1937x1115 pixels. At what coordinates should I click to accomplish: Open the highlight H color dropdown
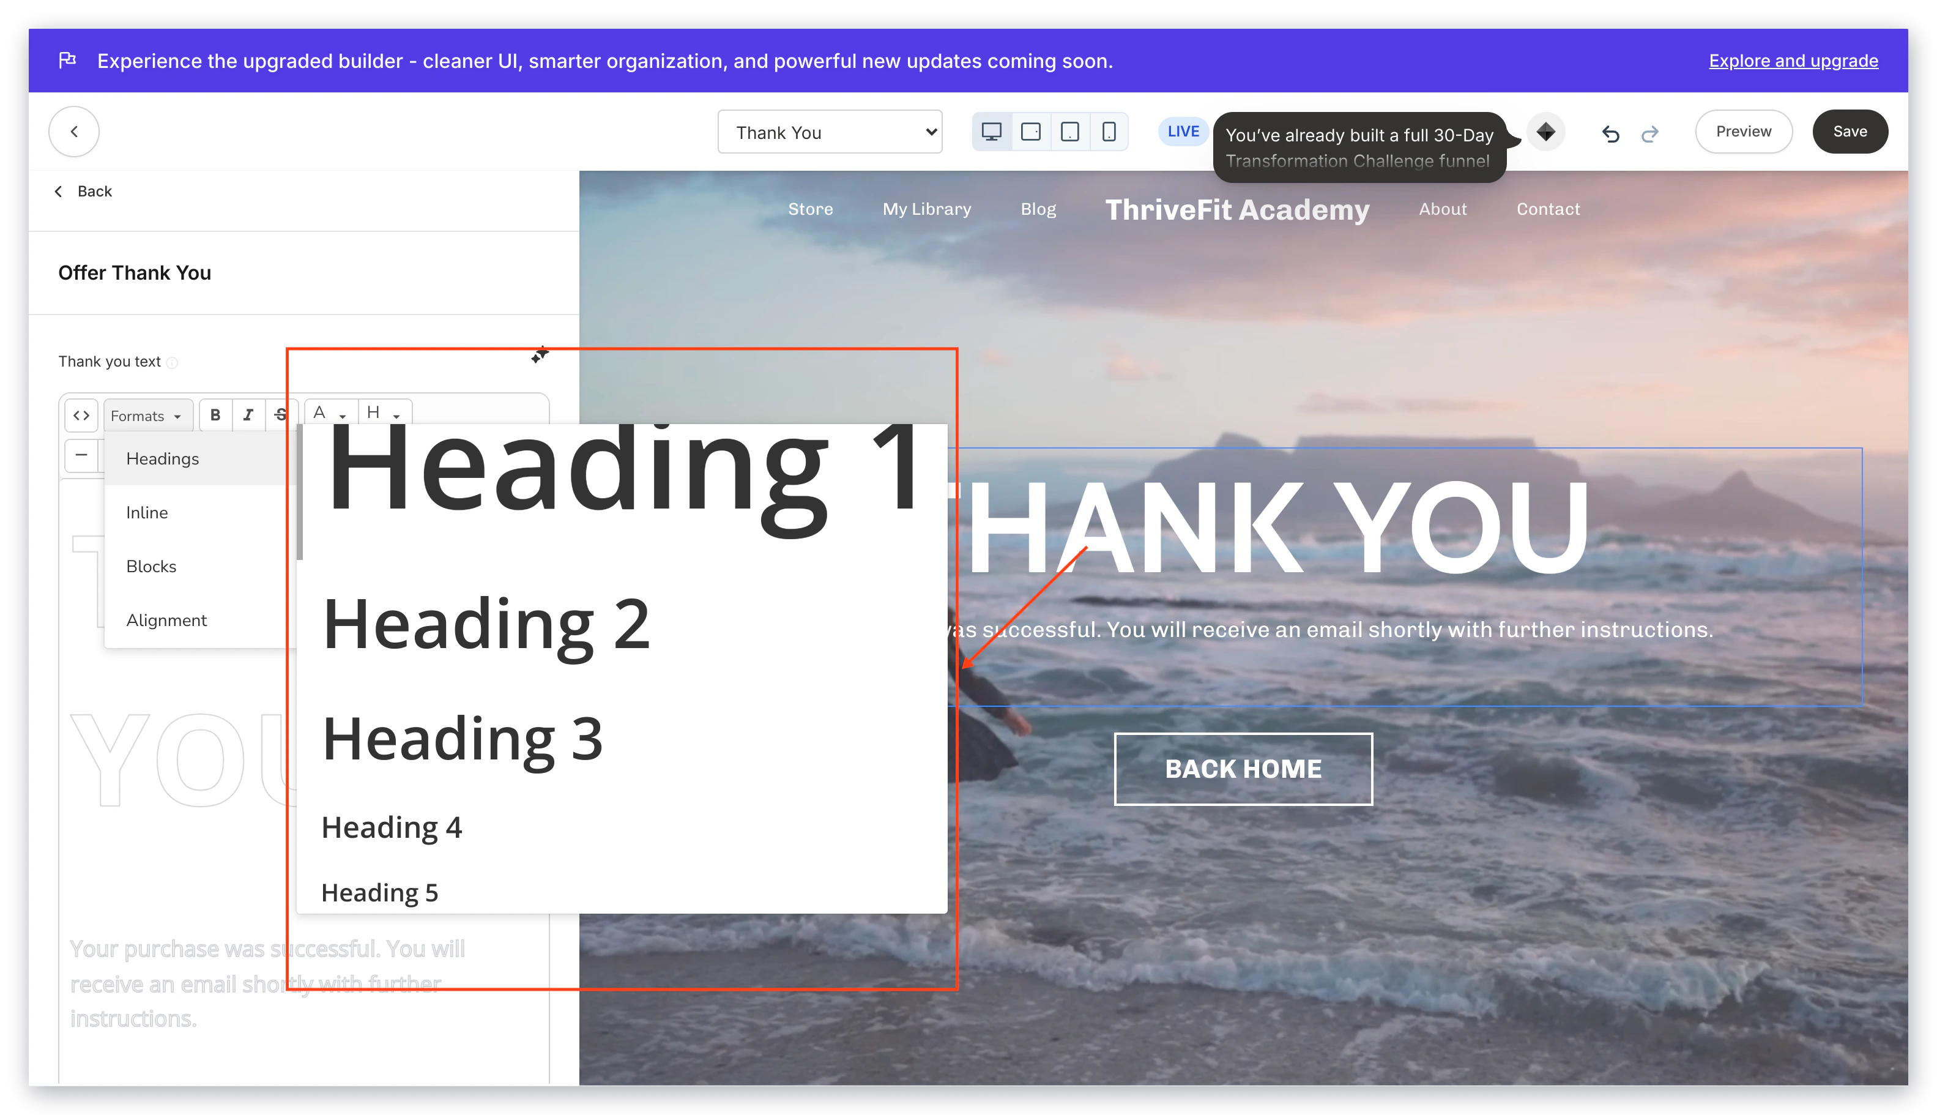click(x=384, y=412)
